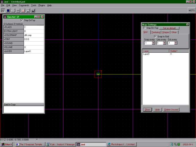Switch to The Massassi Temple taskbar window
The image size is (196, 147).
coord(30,145)
